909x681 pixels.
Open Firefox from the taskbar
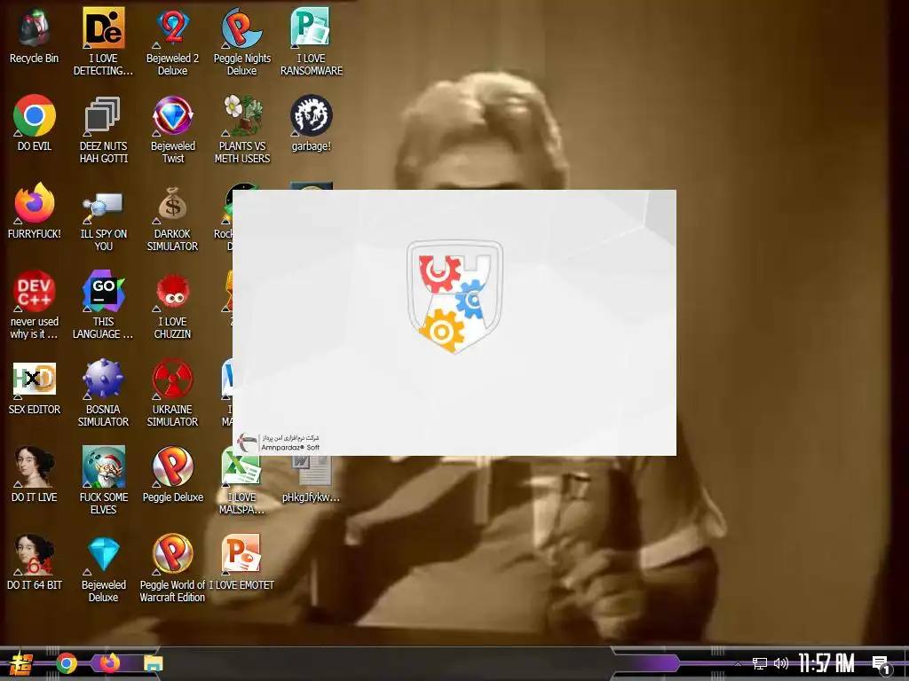[109, 663]
